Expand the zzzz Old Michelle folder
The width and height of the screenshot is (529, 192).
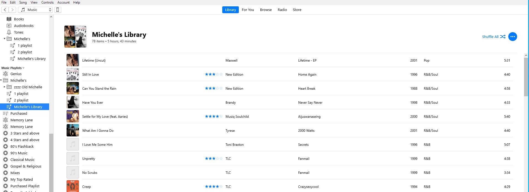click(x=4, y=87)
